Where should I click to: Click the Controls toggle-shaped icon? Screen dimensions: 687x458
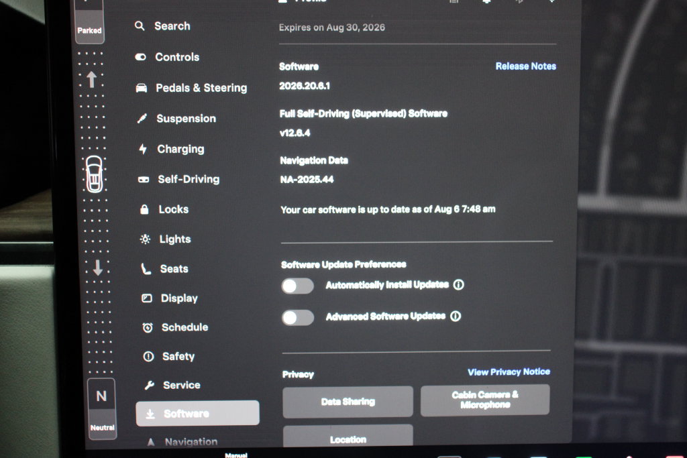141,57
